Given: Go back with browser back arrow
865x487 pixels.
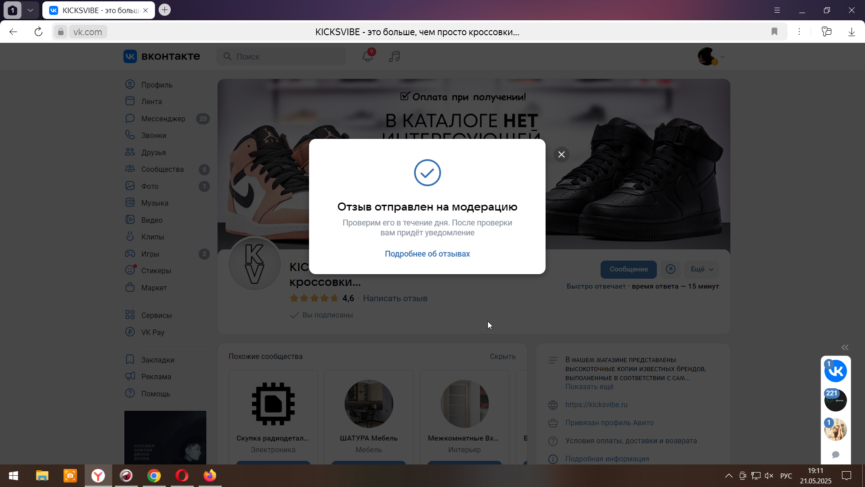Looking at the screenshot, I should pyautogui.click(x=13, y=32).
